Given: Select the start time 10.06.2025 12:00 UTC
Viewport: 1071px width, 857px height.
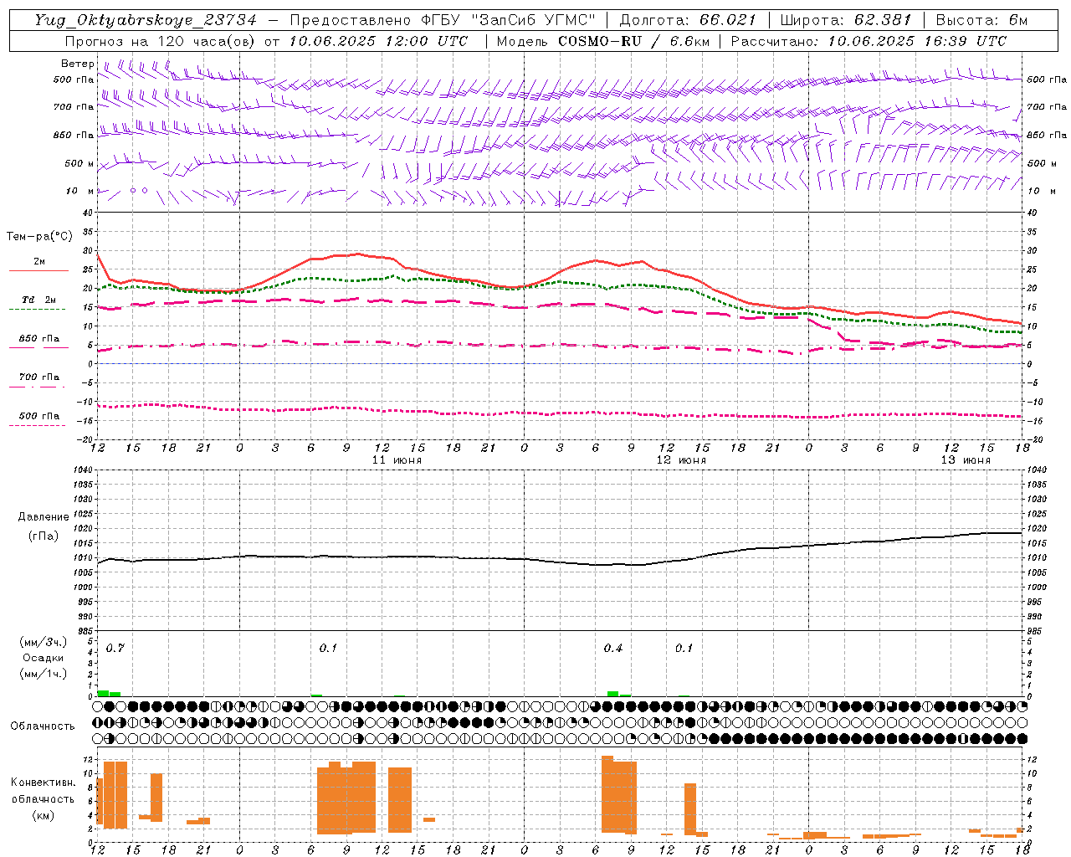Looking at the screenshot, I should tap(379, 41).
